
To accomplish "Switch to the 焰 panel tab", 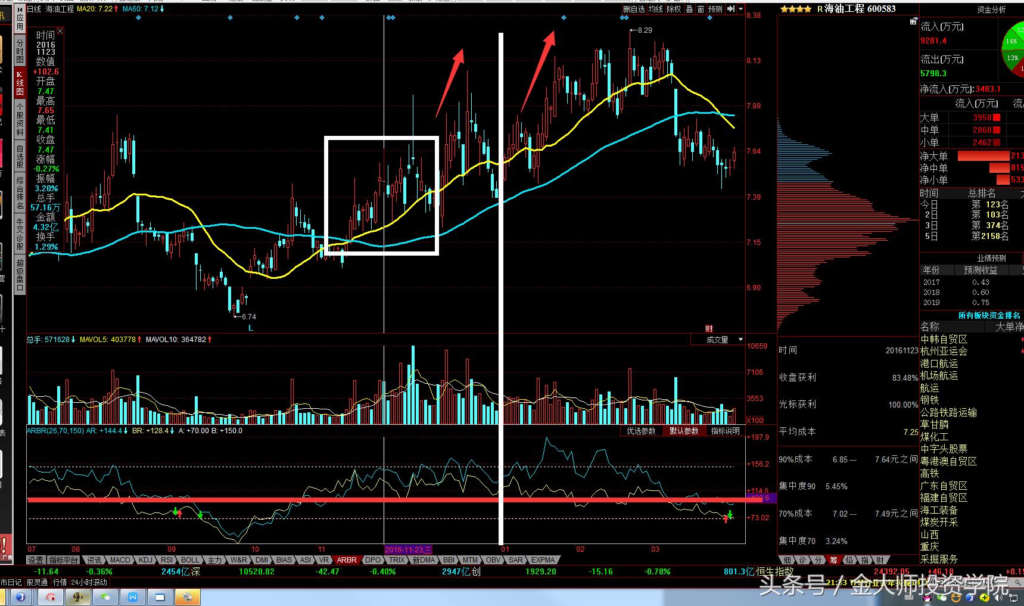I will [849, 560].
